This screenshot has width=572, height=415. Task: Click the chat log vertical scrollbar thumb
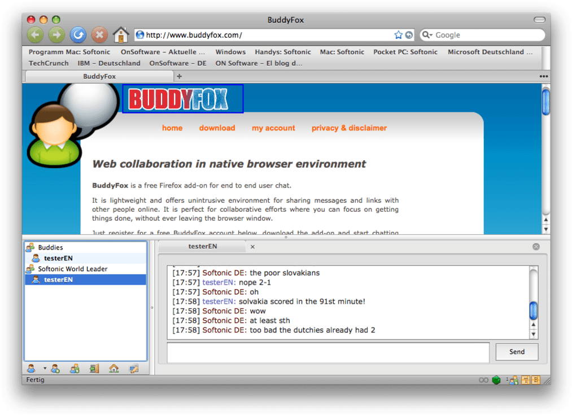pyautogui.click(x=533, y=311)
